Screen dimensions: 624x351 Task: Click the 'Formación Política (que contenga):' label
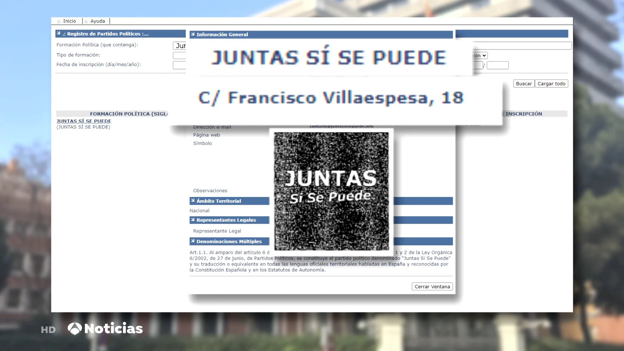[97, 45]
